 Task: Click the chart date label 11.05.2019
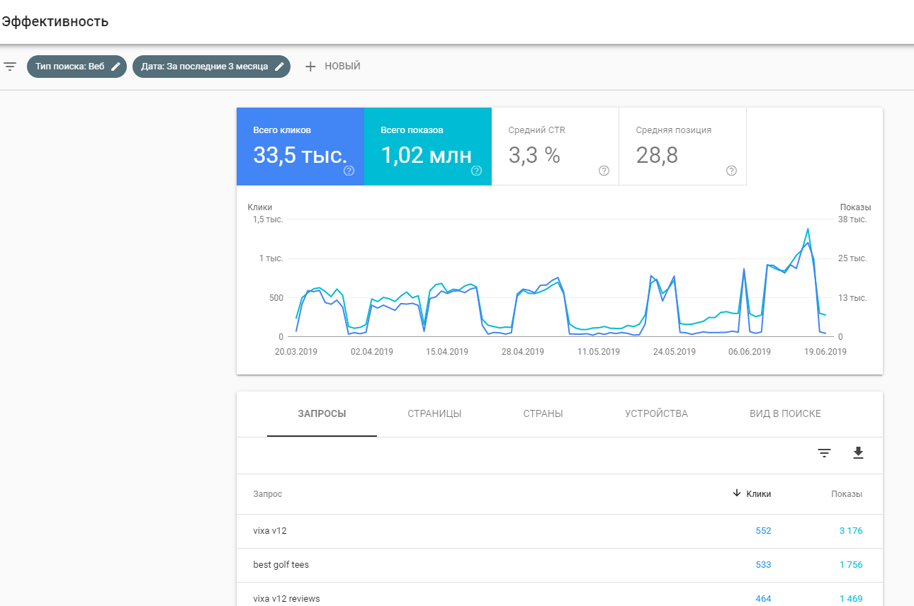coord(599,352)
